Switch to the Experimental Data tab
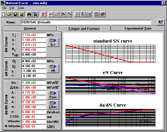Image resolution: width=167 pixels, height=132 pixels. click(138, 28)
